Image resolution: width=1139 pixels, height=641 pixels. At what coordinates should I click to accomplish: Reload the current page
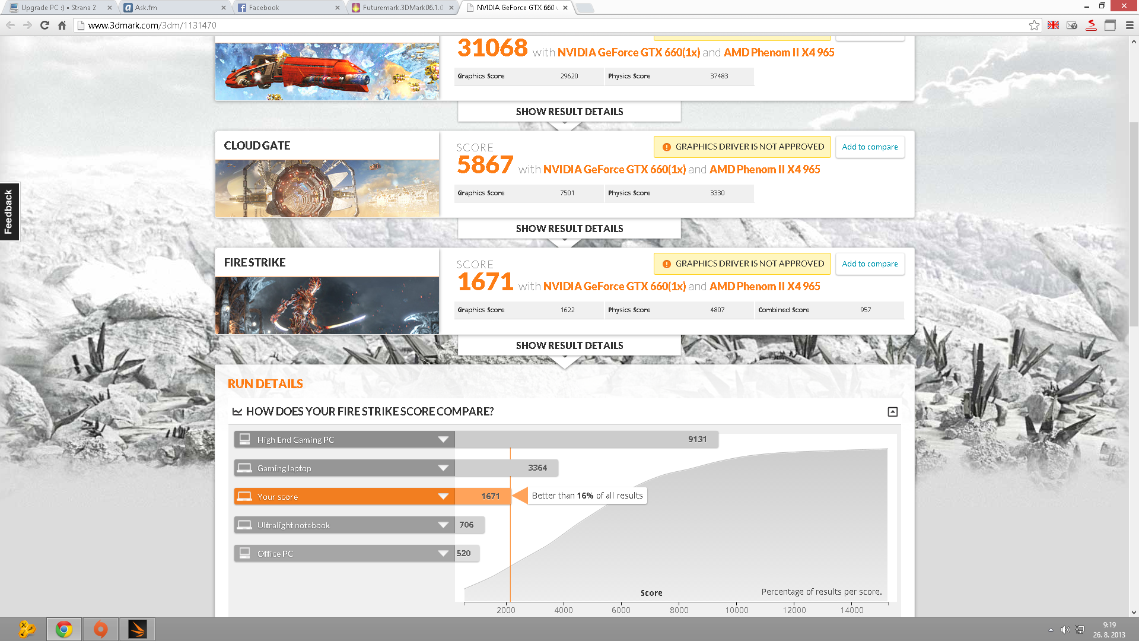click(x=44, y=25)
